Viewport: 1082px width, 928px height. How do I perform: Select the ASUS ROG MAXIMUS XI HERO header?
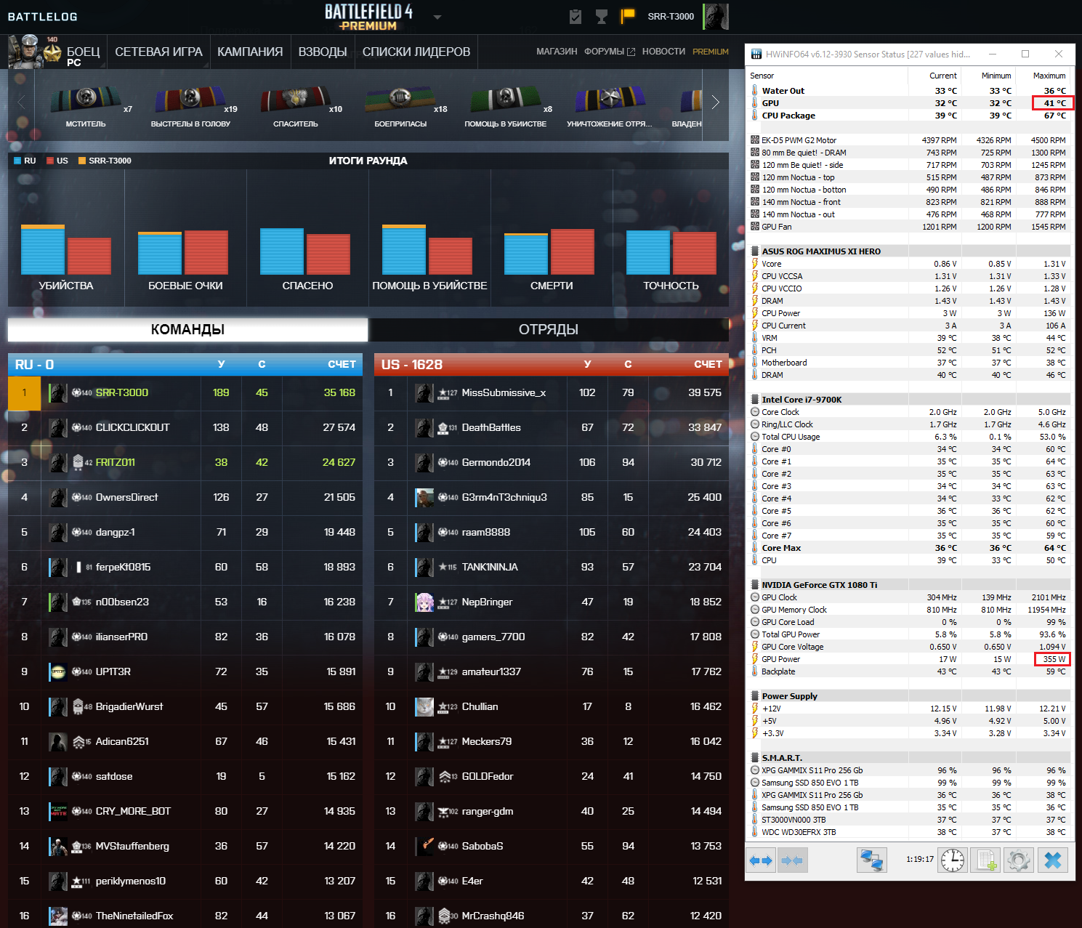pyautogui.click(x=910, y=251)
